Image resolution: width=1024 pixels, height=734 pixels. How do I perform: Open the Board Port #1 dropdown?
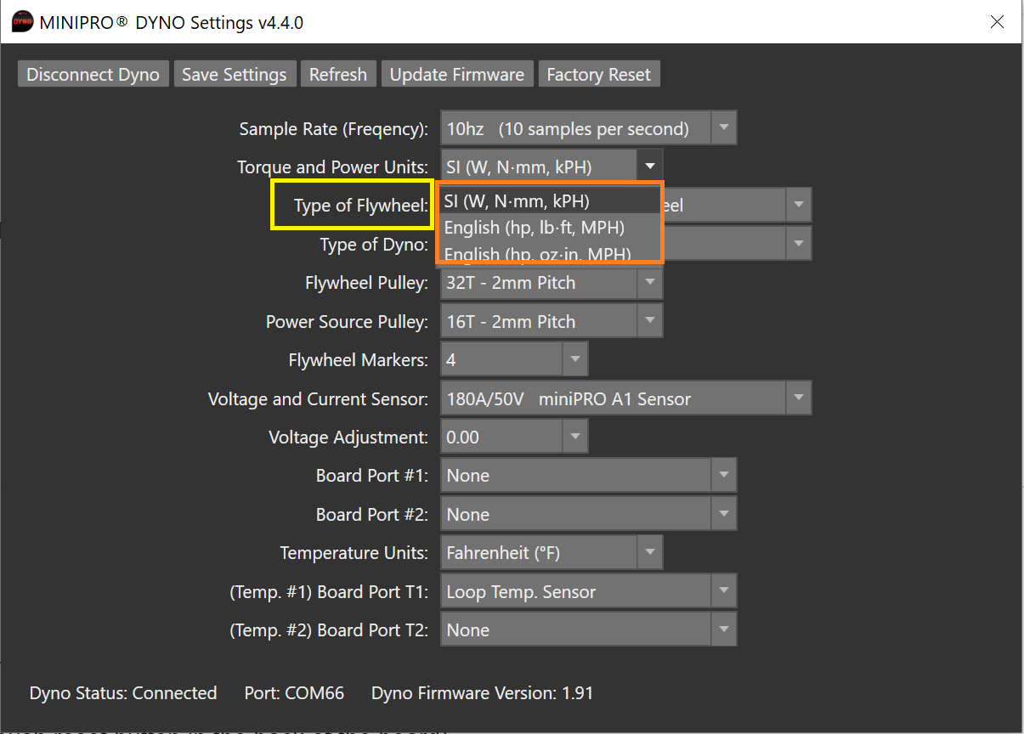click(588, 476)
